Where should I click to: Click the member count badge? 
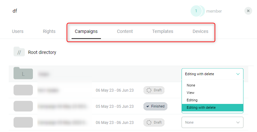[196, 11]
